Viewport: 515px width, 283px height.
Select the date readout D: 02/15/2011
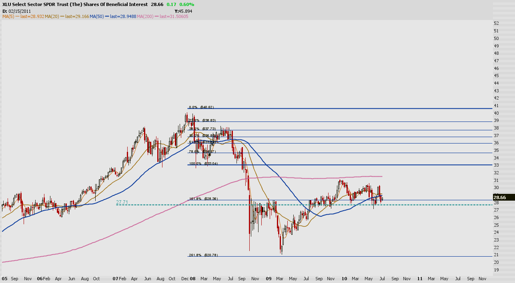pos(16,11)
